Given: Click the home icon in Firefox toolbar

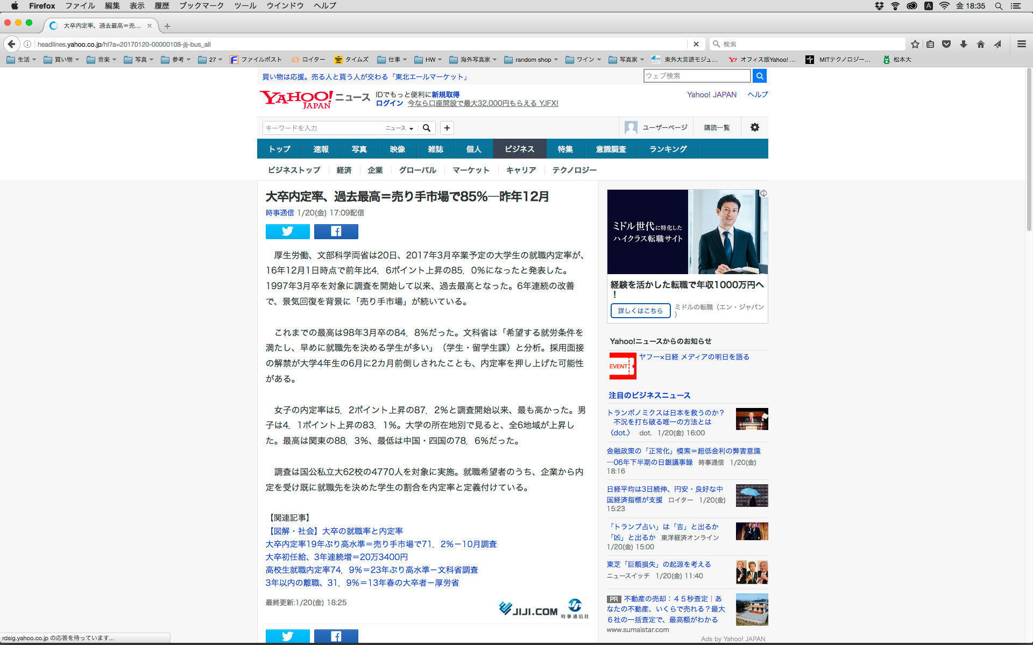Looking at the screenshot, I should click(x=980, y=44).
